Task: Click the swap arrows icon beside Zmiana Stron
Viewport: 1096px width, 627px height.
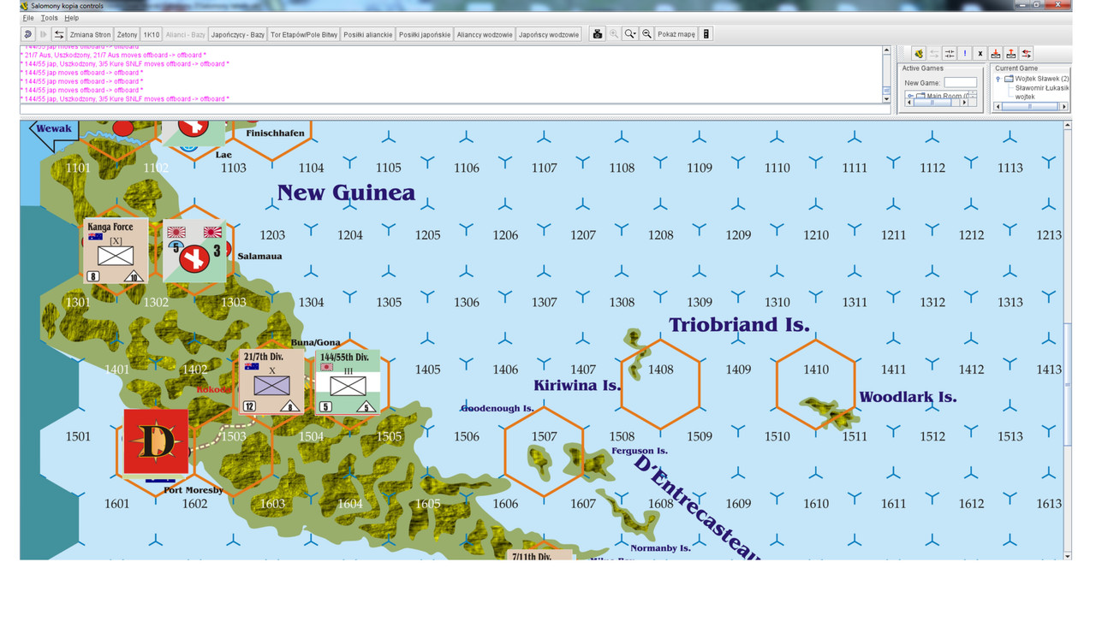Action: pos(59,34)
